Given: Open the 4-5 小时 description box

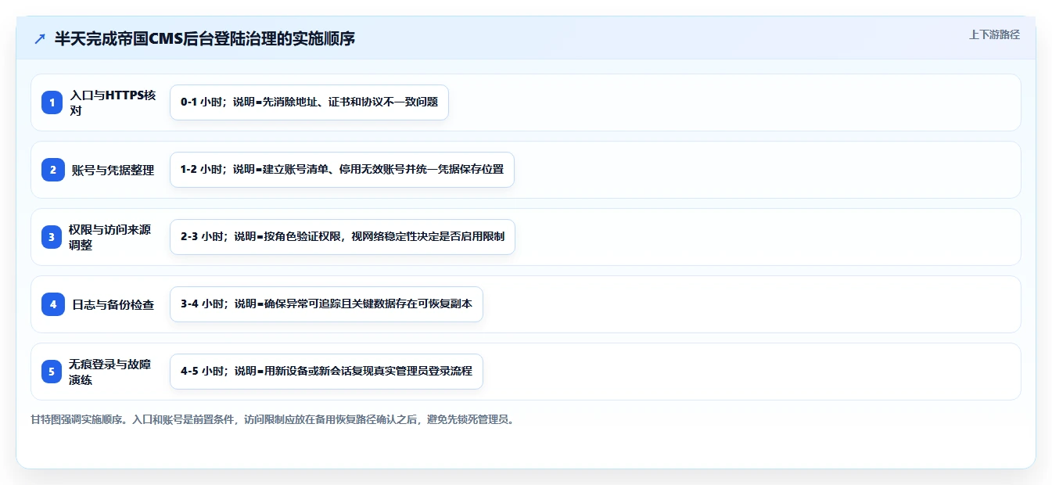Looking at the screenshot, I should 326,372.
